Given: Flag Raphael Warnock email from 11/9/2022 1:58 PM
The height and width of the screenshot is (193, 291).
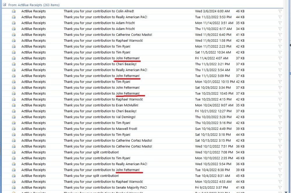Looking at the screenshot, I should click(280, 40).
